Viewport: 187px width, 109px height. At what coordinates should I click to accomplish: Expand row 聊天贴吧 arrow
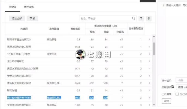click(150, 90)
